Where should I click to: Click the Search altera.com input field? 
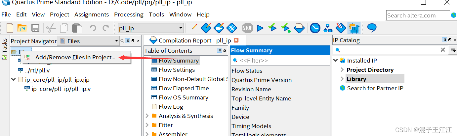click(418, 15)
